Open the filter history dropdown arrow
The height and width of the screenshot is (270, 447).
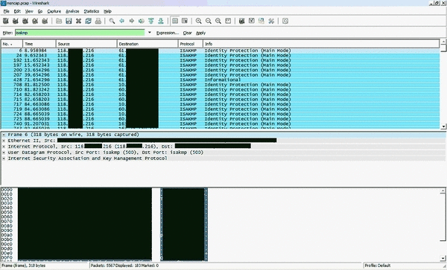150,33
